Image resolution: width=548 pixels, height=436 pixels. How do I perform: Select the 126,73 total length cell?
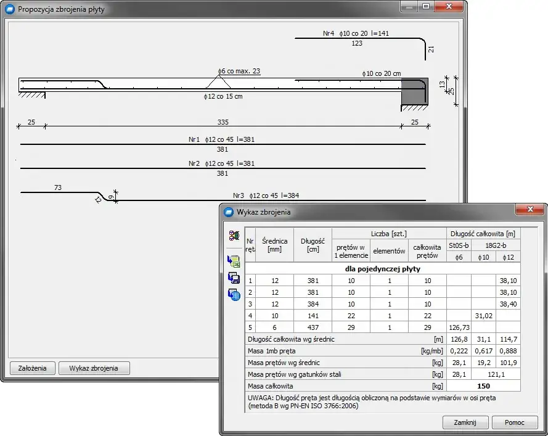click(x=459, y=327)
